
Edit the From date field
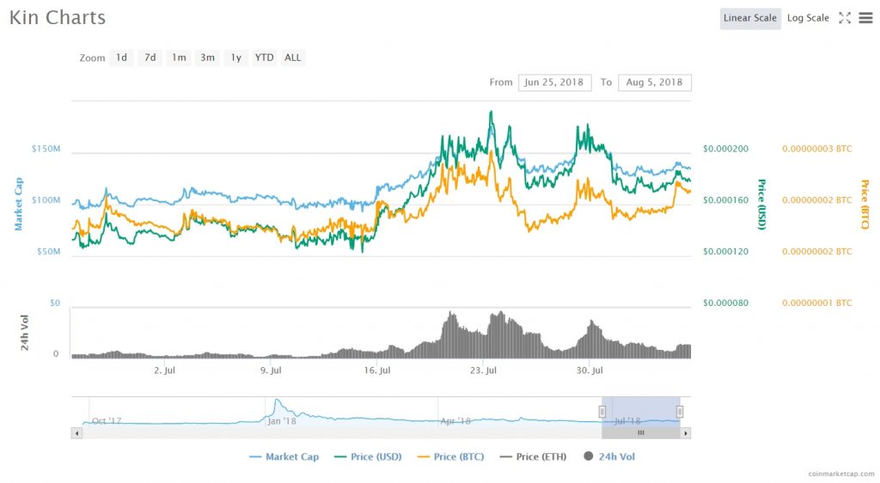point(554,83)
